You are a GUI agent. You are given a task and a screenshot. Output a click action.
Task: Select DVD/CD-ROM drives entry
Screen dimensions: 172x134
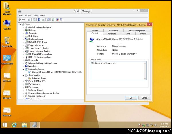click(38, 42)
